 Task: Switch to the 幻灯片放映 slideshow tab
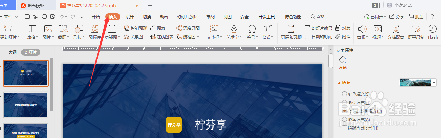[187, 17]
